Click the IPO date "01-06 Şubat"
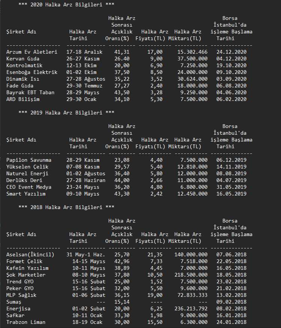281x328 pixels. click(x=89, y=295)
